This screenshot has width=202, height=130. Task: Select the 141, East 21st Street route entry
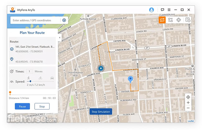pyautogui.click(x=35, y=47)
